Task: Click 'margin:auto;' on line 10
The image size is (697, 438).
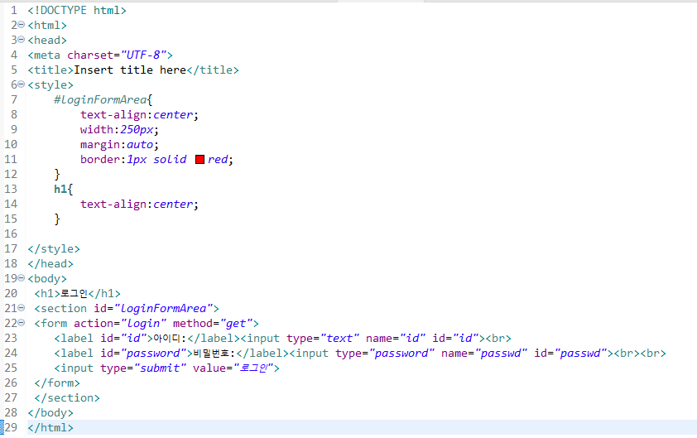Action: click(x=119, y=145)
